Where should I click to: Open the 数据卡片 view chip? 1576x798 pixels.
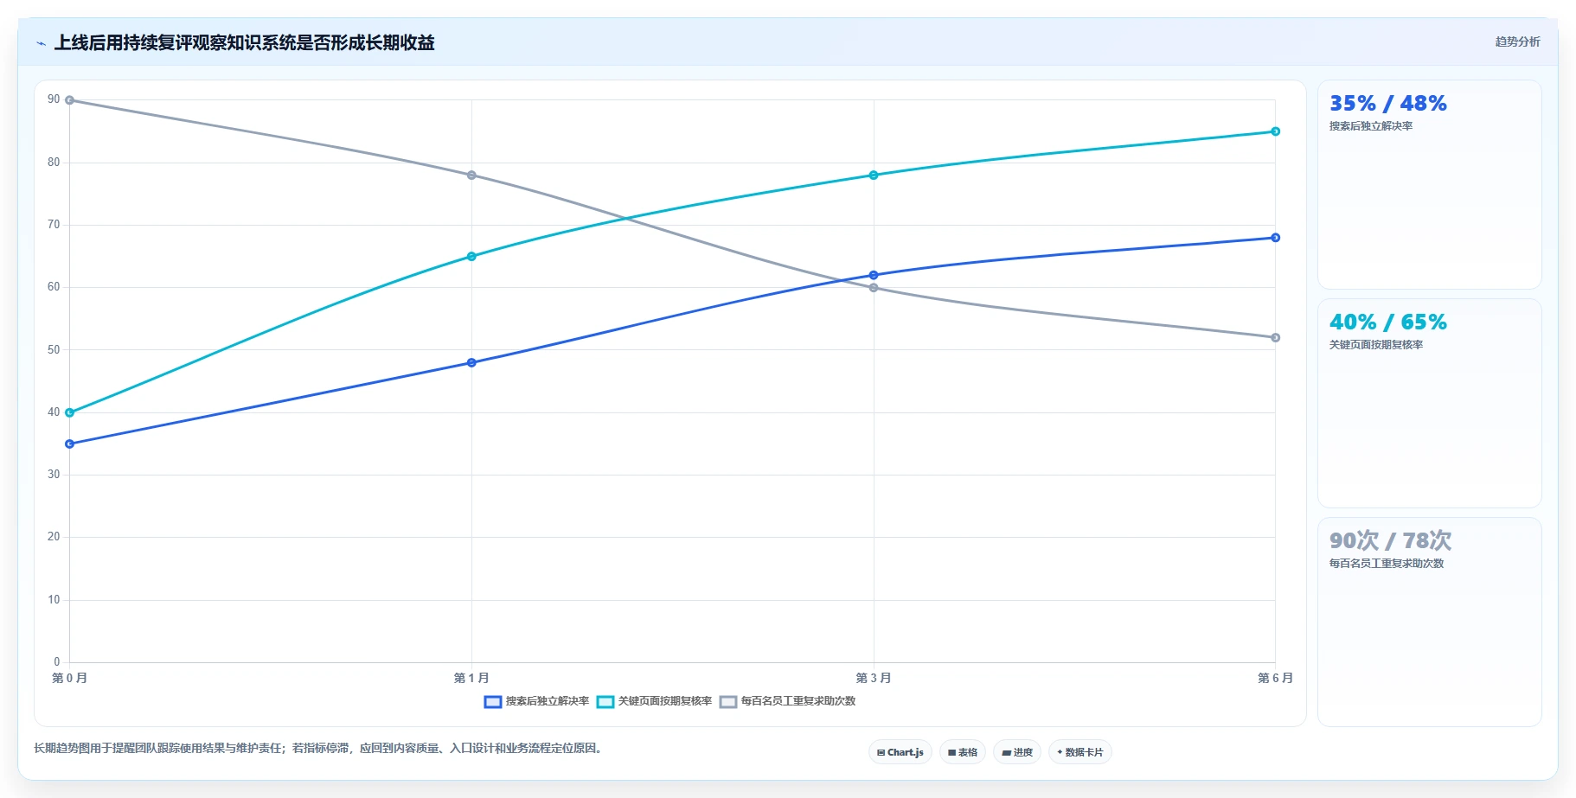click(1079, 752)
